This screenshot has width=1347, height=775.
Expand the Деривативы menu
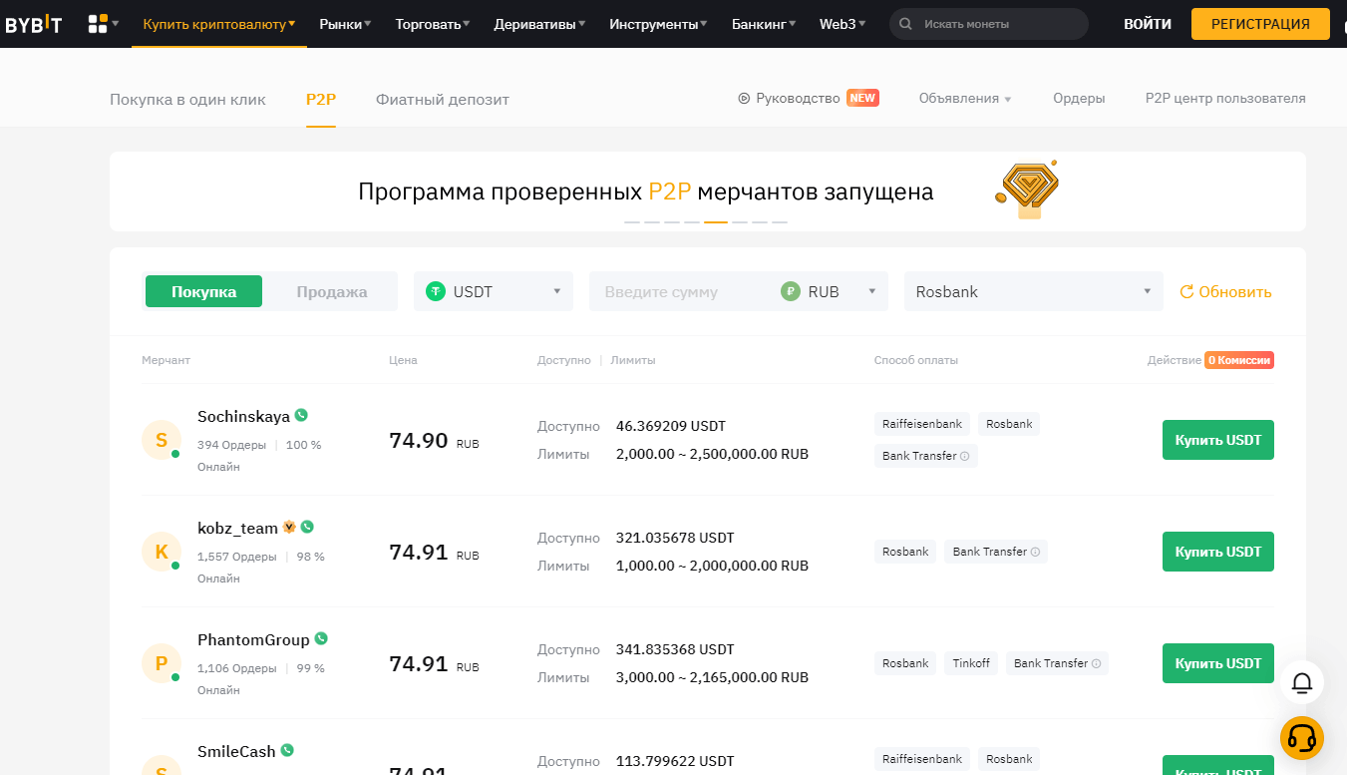[x=540, y=23]
